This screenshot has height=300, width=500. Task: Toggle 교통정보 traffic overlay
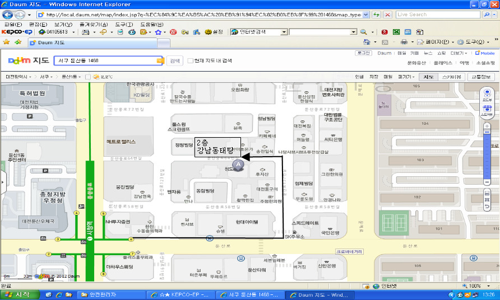click(x=481, y=77)
